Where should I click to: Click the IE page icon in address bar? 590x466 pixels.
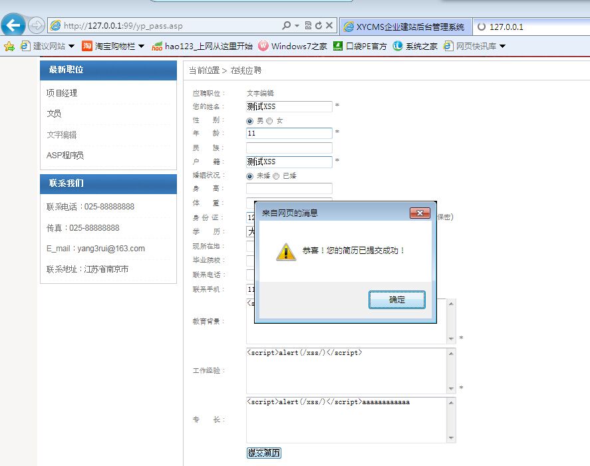pyautogui.click(x=55, y=25)
